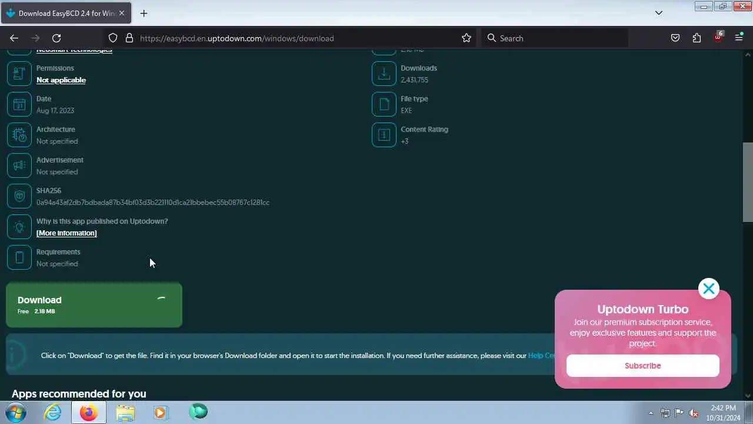Screen dimensions: 753x424
Task: Click the Permissions icon
Action: (19, 74)
